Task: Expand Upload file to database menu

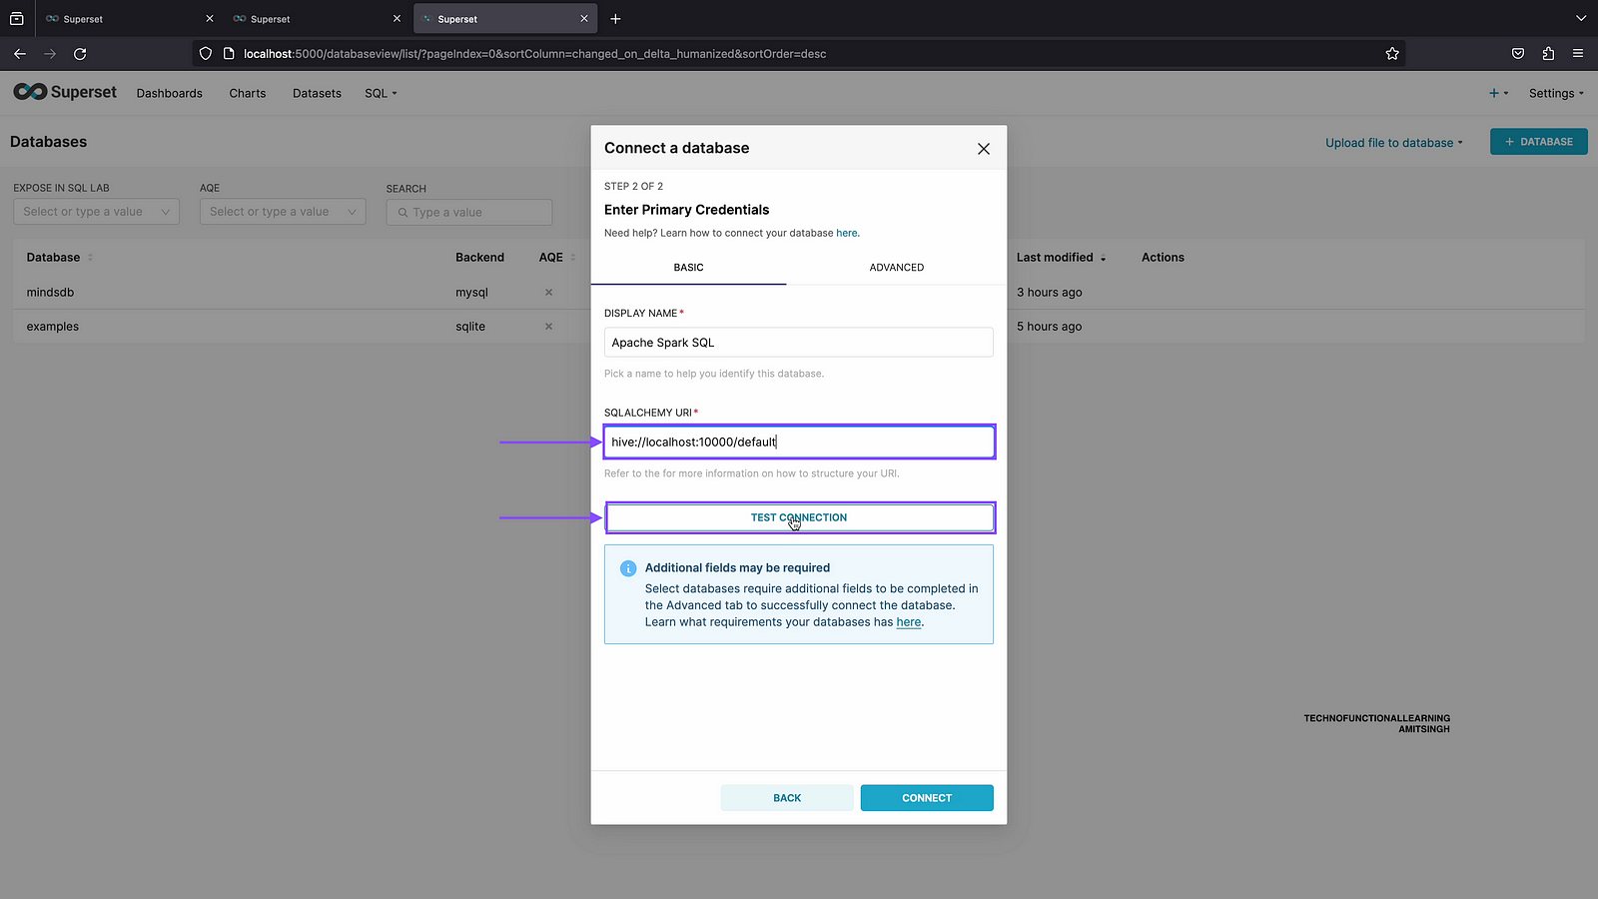Action: (1393, 143)
